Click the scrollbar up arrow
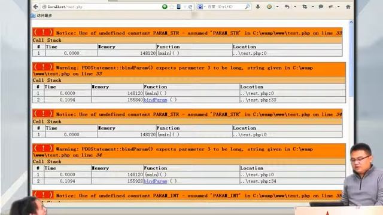Screen dimensions: 383x215 (351, 22)
